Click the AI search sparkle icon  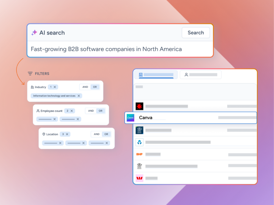point(34,33)
